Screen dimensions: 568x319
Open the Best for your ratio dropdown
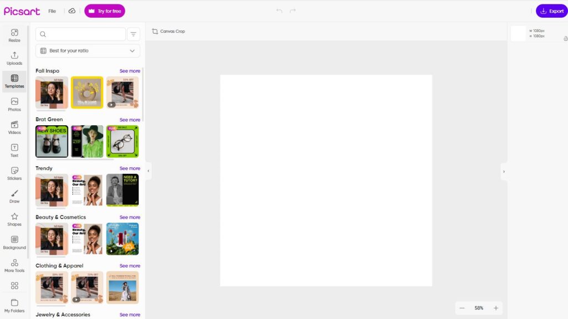88,50
